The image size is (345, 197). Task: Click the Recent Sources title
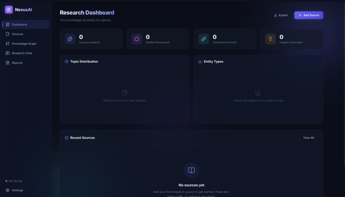83,138
